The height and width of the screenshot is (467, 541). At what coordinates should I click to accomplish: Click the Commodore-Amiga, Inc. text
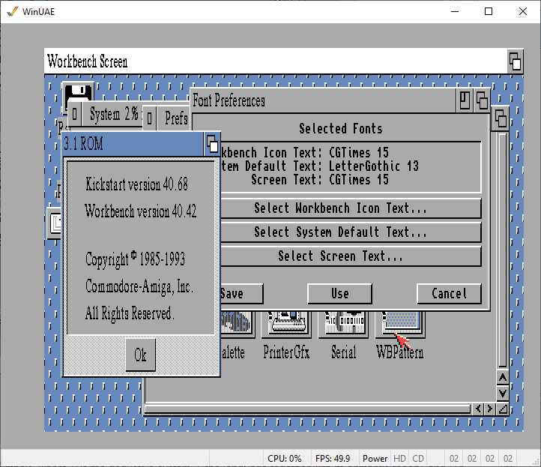(139, 287)
